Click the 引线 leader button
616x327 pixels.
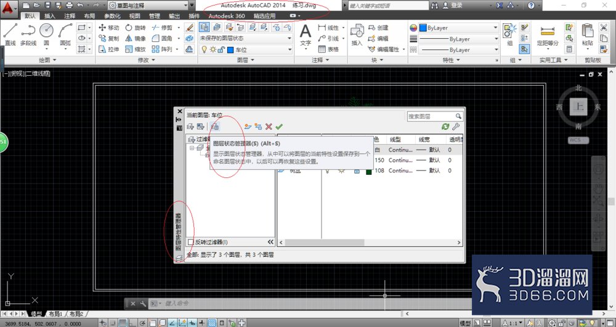[x=328, y=38]
